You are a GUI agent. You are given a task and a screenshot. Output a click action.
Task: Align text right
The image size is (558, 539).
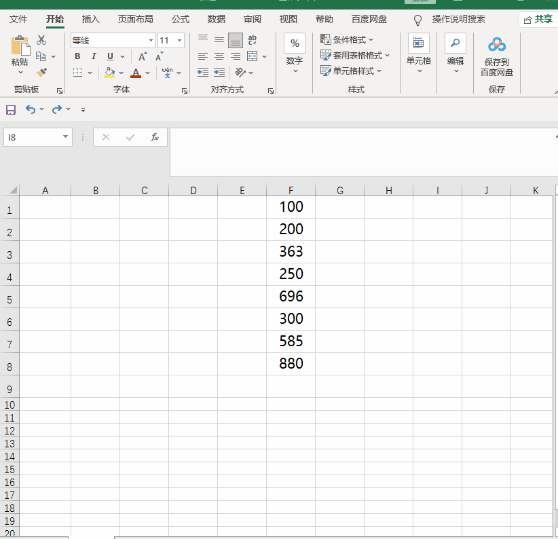pyautogui.click(x=236, y=56)
